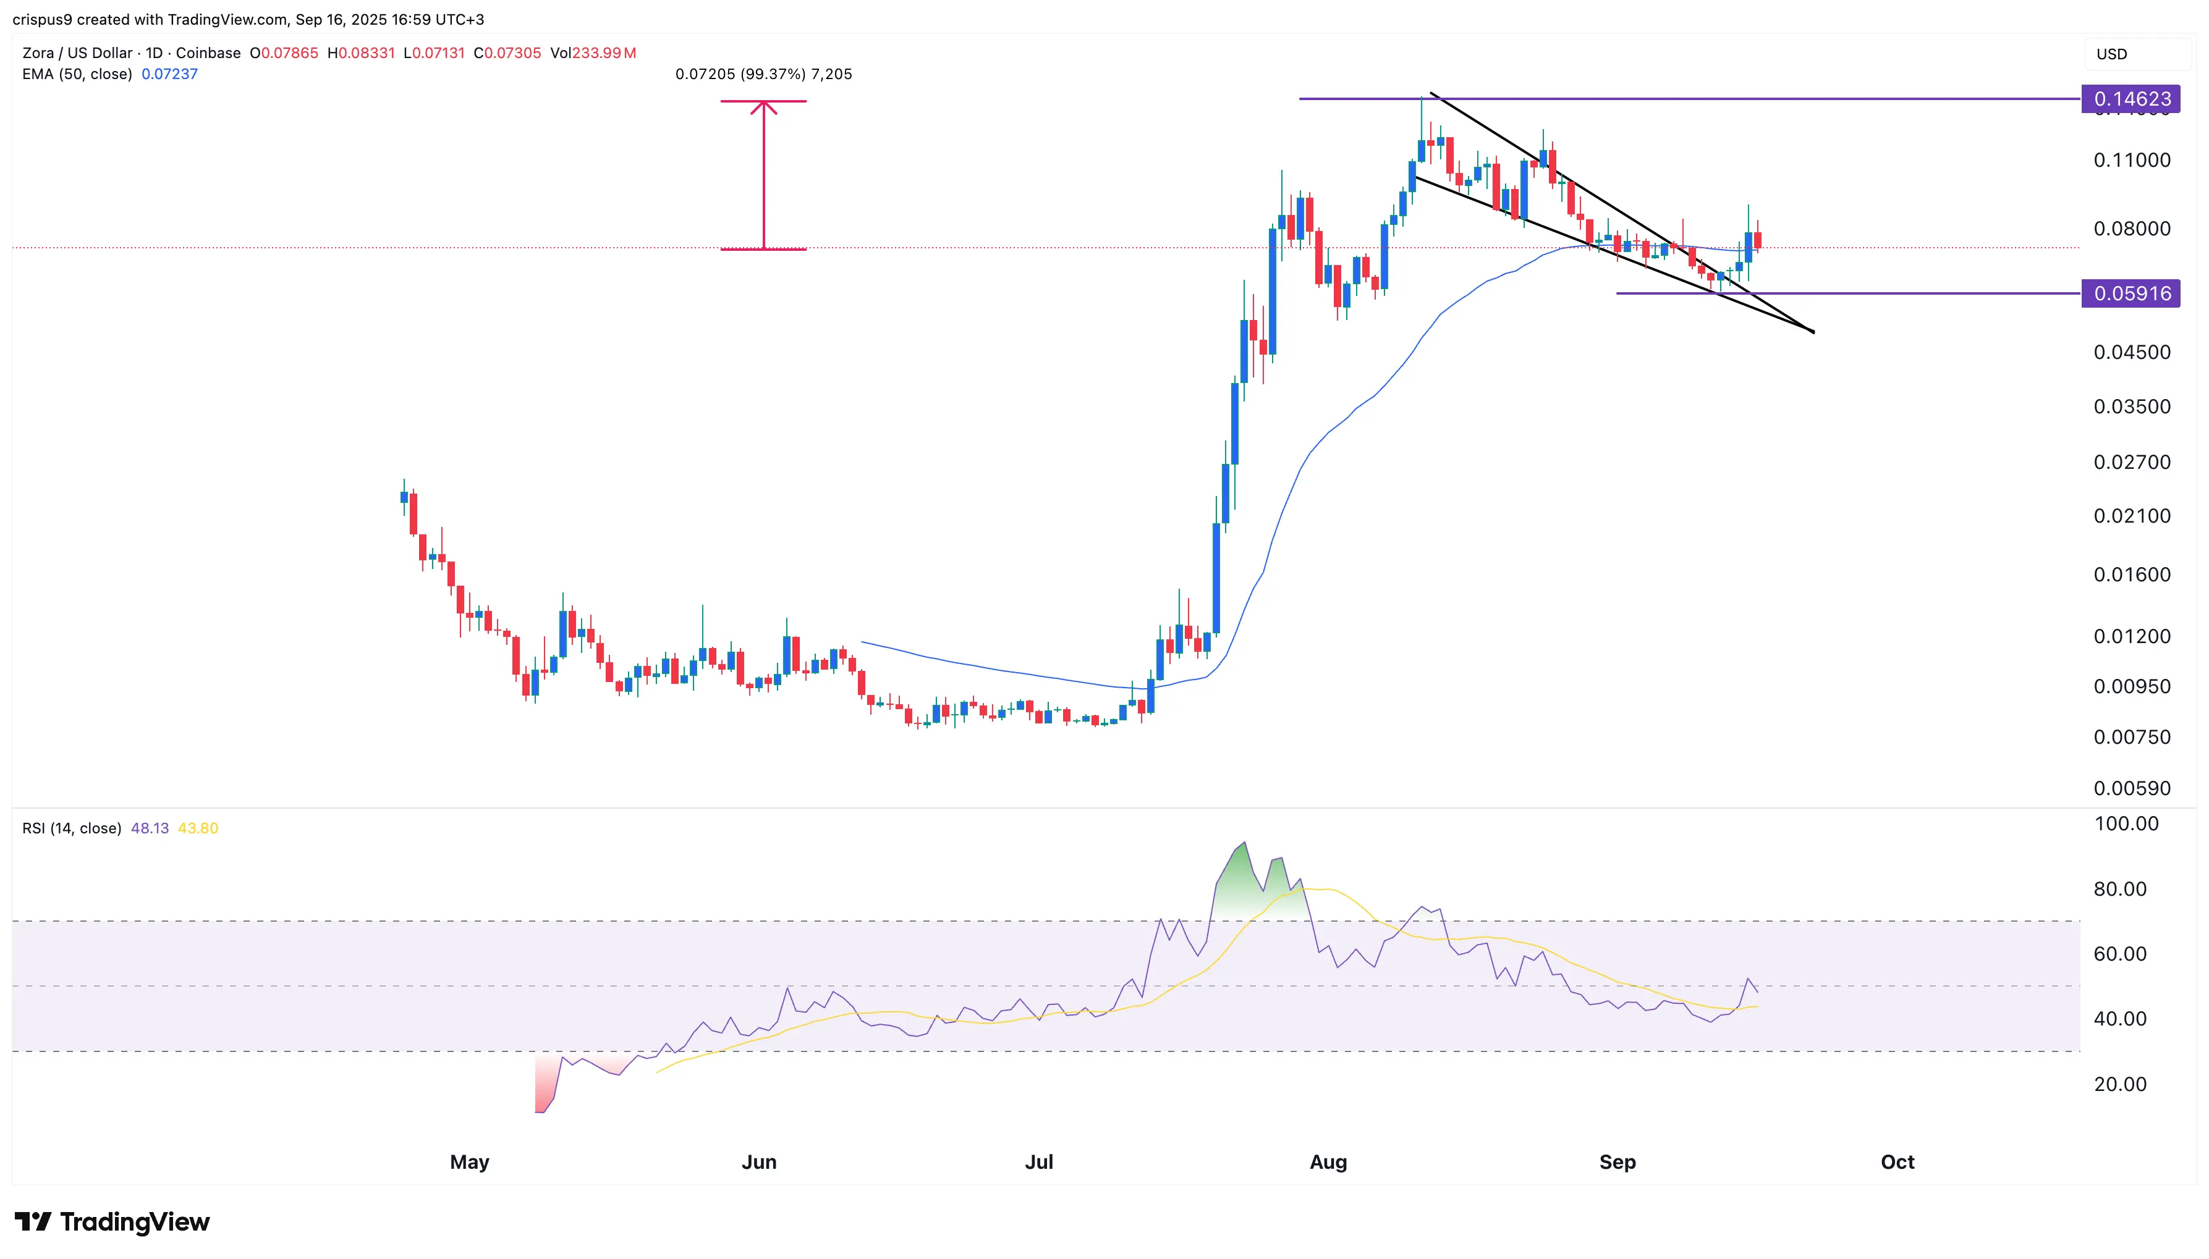Click the first candlestick on the chart
Screen dimensions: 2209x1259
[x=404, y=497]
